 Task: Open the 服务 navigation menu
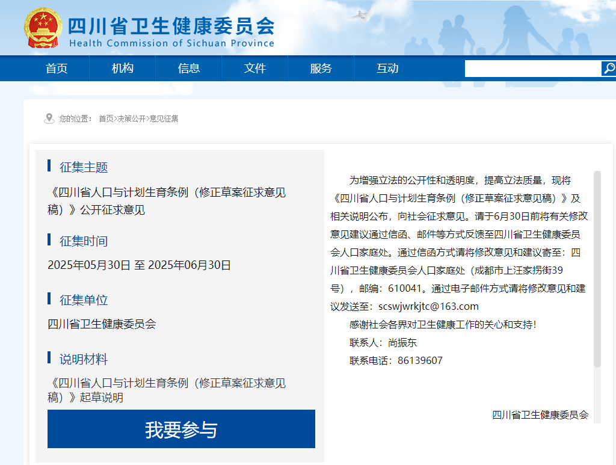coord(321,68)
